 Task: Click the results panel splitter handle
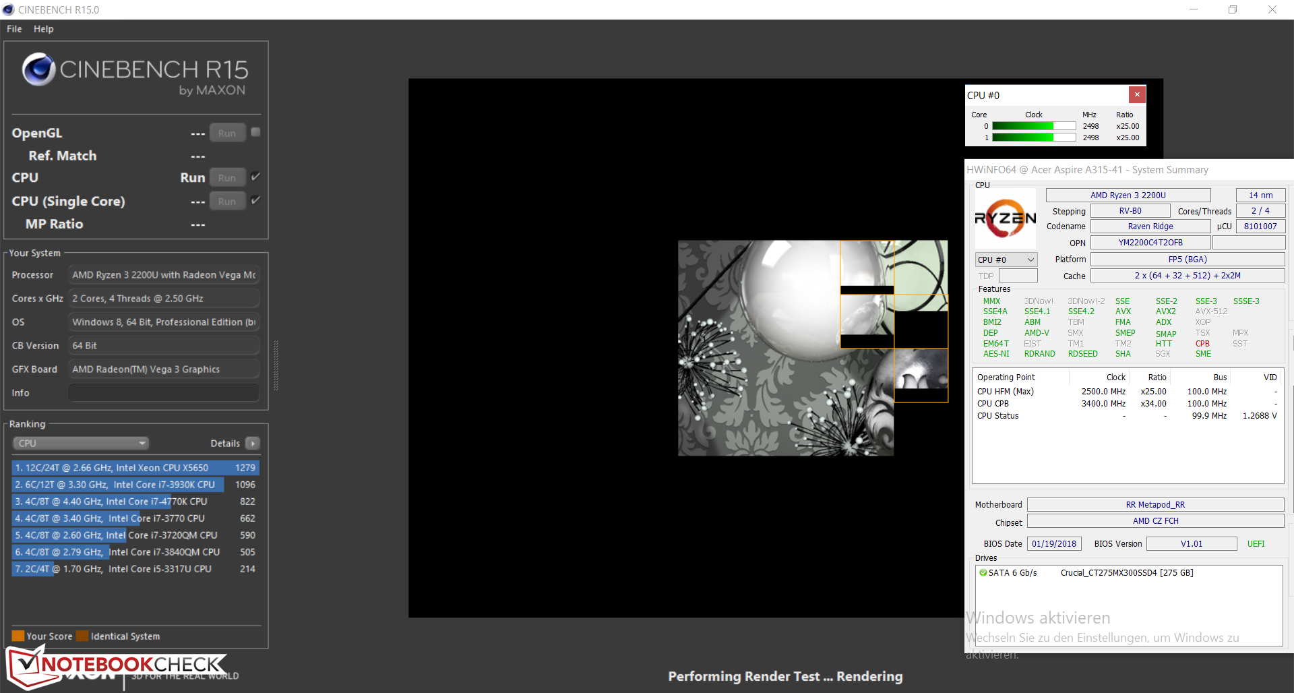click(x=276, y=365)
